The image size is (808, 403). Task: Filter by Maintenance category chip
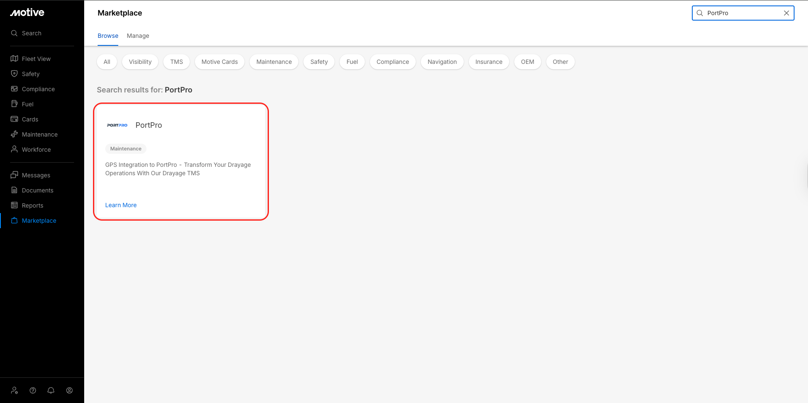click(x=274, y=62)
